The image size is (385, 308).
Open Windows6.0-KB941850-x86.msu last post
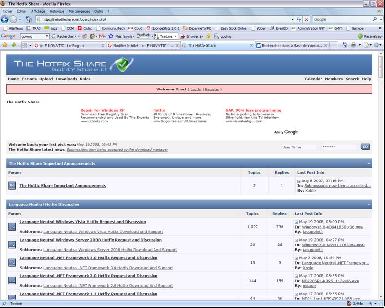click(333, 227)
